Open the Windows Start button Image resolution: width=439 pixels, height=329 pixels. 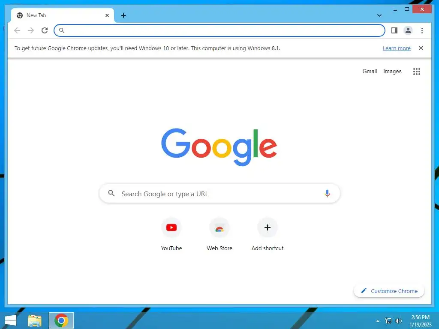(11, 320)
